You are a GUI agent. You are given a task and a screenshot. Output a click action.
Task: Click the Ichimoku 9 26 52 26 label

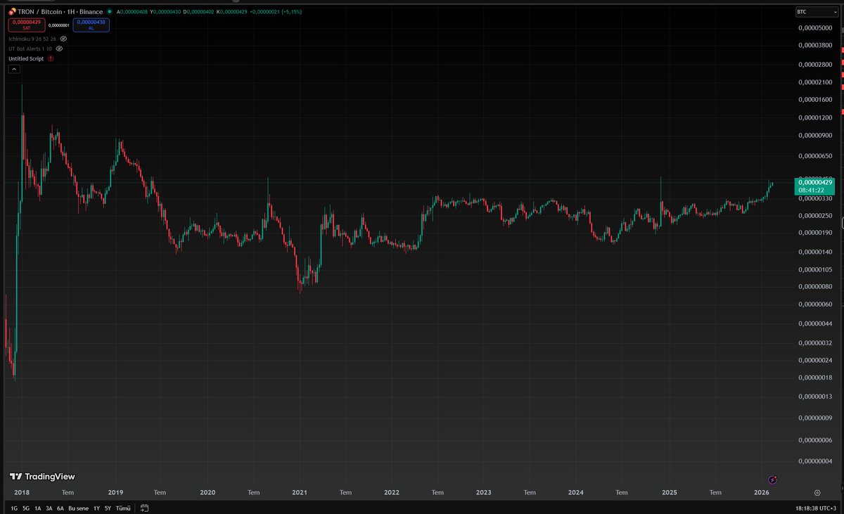point(32,39)
